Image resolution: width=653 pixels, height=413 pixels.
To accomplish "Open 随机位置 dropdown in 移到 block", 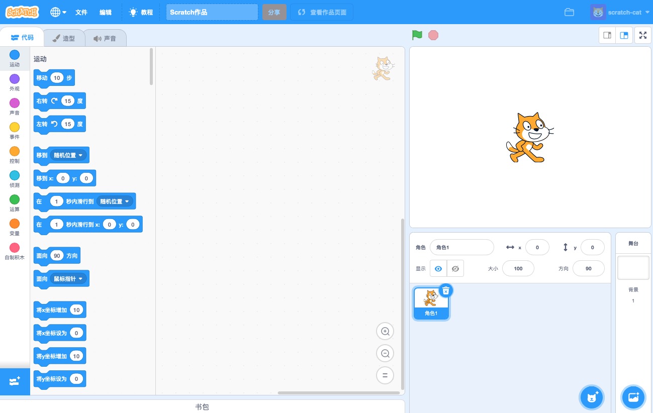I will click(x=68, y=155).
